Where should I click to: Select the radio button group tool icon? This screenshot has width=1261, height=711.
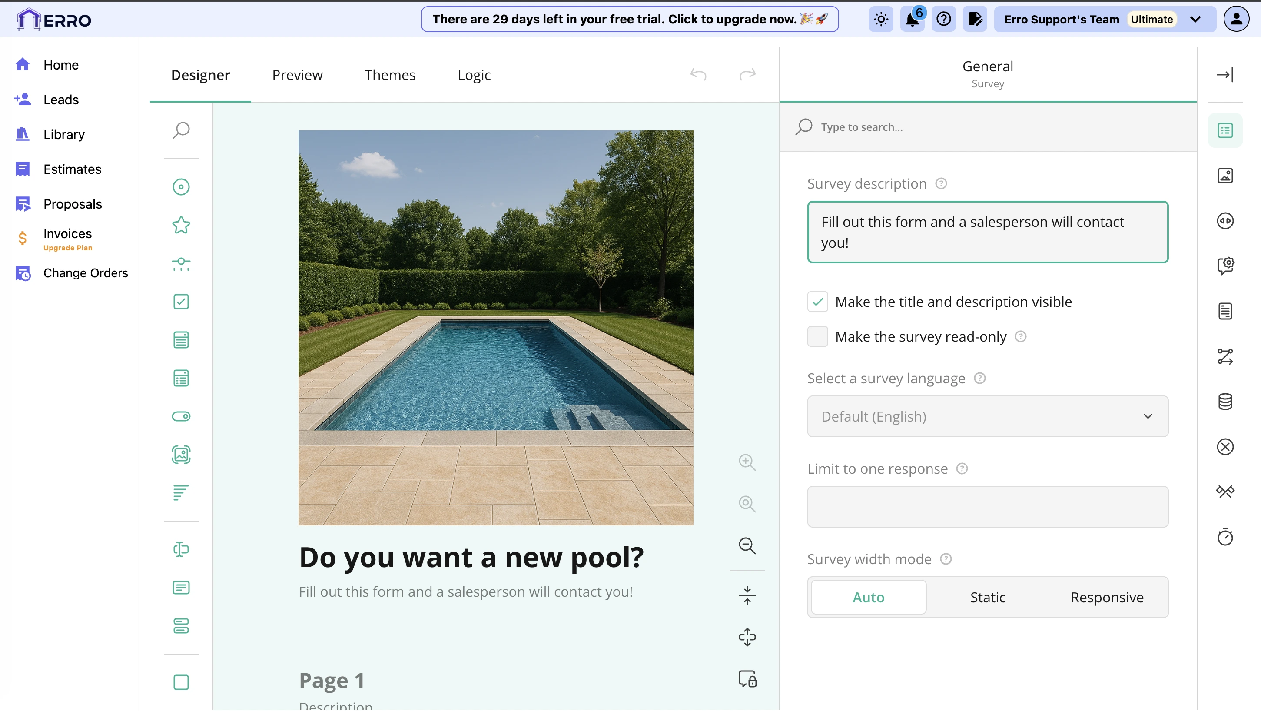[181, 187]
